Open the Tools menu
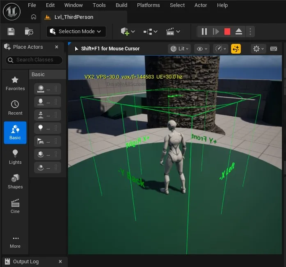The height and width of the screenshot is (267, 286). pos(99,5)
